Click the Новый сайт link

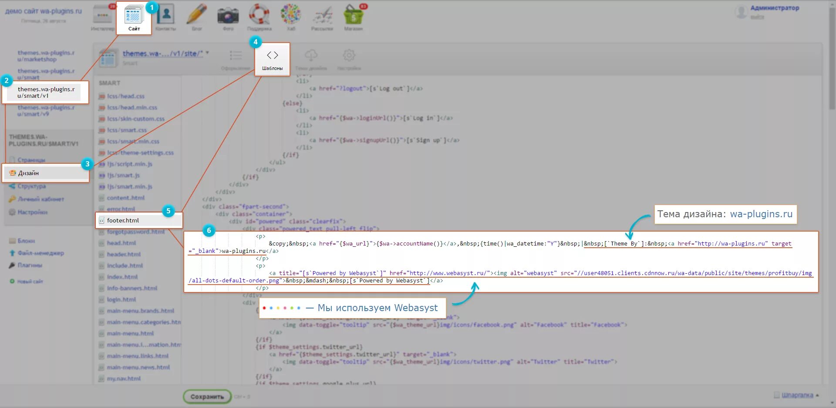tap(30, 282)
